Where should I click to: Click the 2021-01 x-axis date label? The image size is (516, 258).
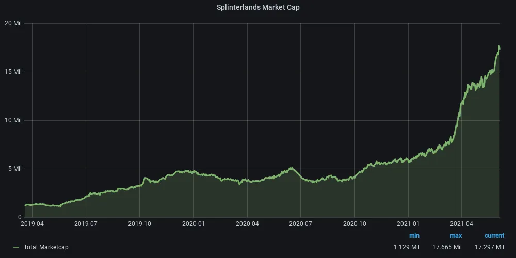(408, 224)
